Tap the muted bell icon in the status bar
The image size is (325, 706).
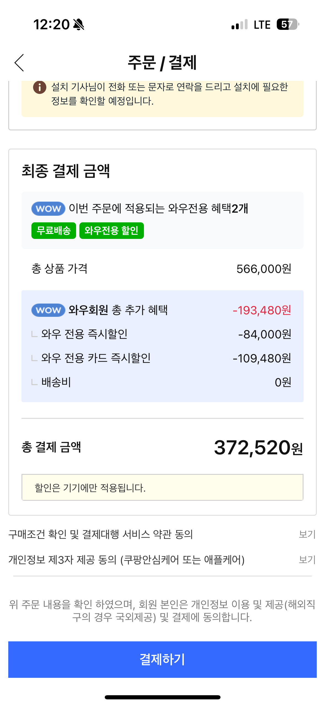79,25
